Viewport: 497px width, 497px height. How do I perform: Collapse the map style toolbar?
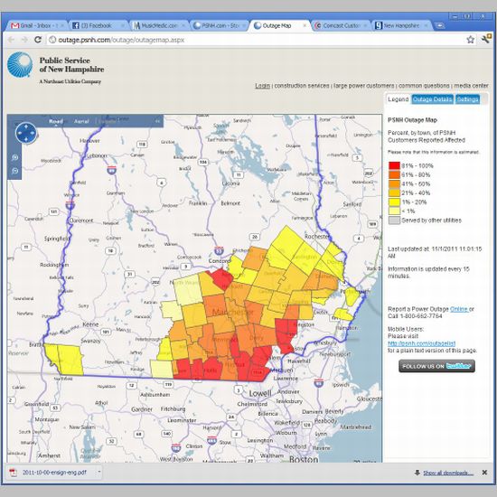coord(157,121)
